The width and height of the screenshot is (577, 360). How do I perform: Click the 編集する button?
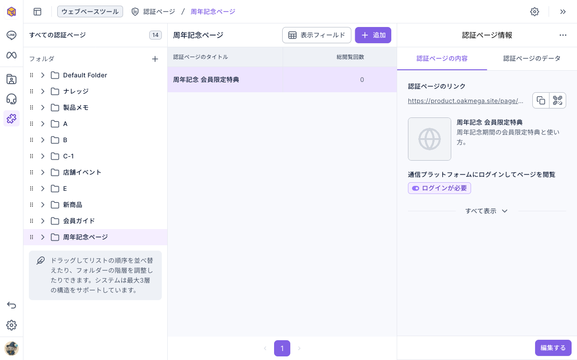[553, 348]
